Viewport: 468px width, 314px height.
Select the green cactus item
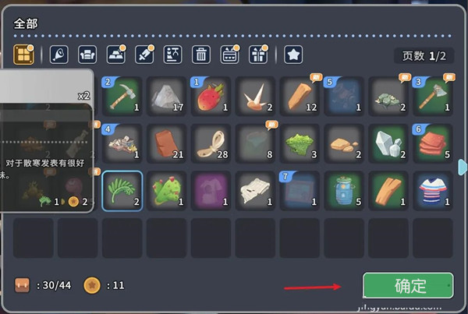tap(167, 191)
